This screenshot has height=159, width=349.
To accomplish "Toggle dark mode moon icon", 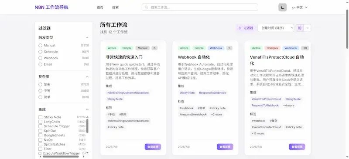I will pyautogui.click(x=282, y=7).
